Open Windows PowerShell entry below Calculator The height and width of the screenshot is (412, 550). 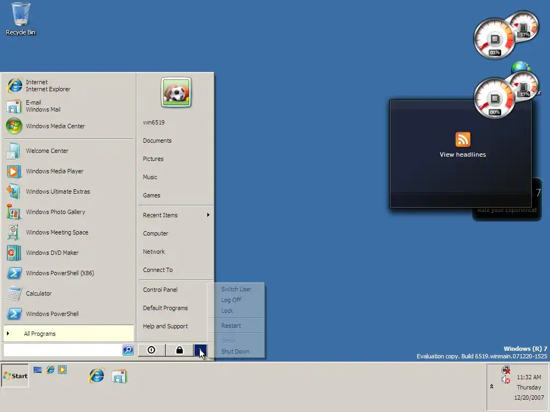[x=69, y=313]
